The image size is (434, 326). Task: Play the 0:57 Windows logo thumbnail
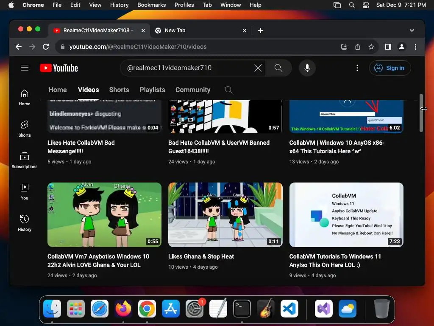click(225, 116)
